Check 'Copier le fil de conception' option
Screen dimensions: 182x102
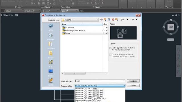(x=110, y=54)
